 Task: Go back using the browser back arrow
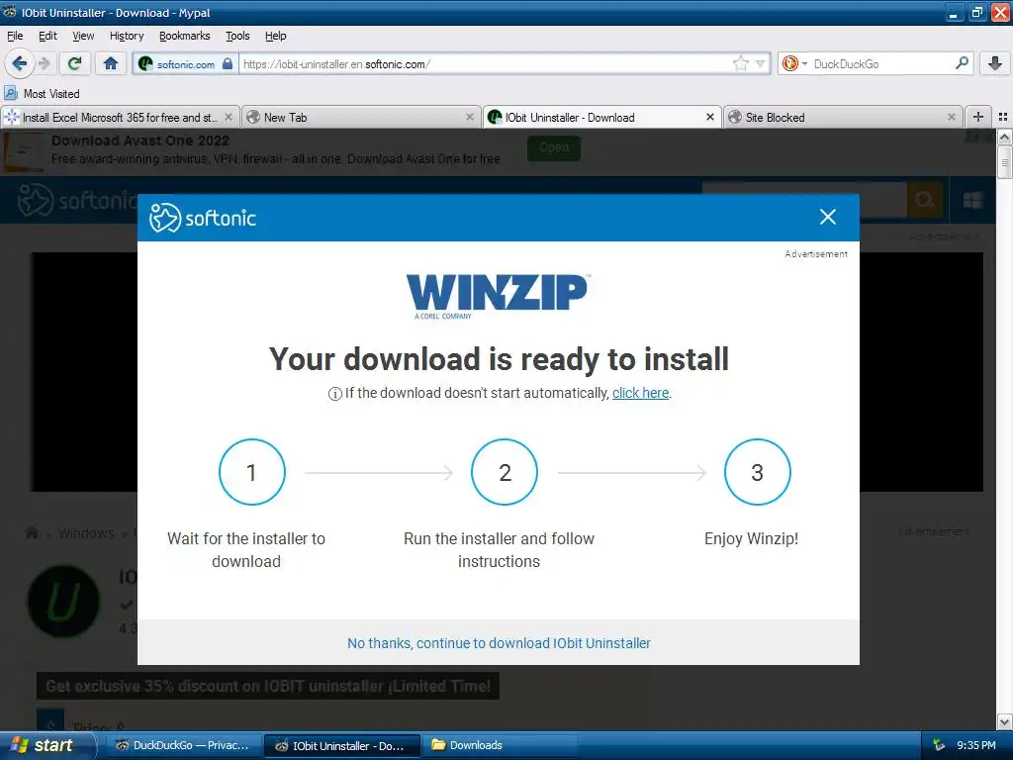(x=19, y=63)
